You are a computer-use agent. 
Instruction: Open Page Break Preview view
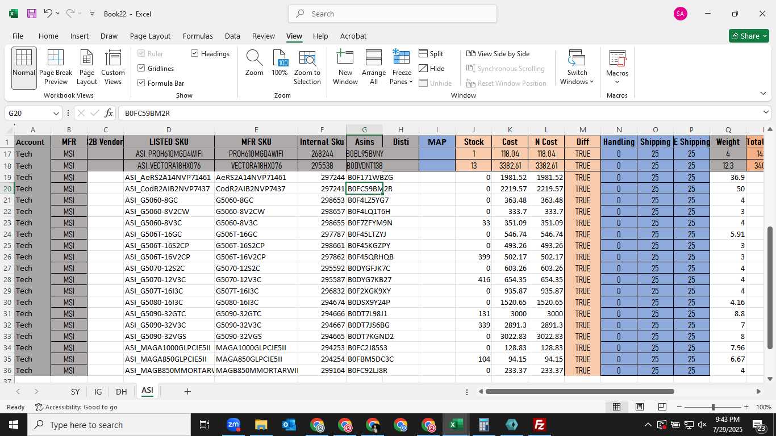[x=56, y=68]
